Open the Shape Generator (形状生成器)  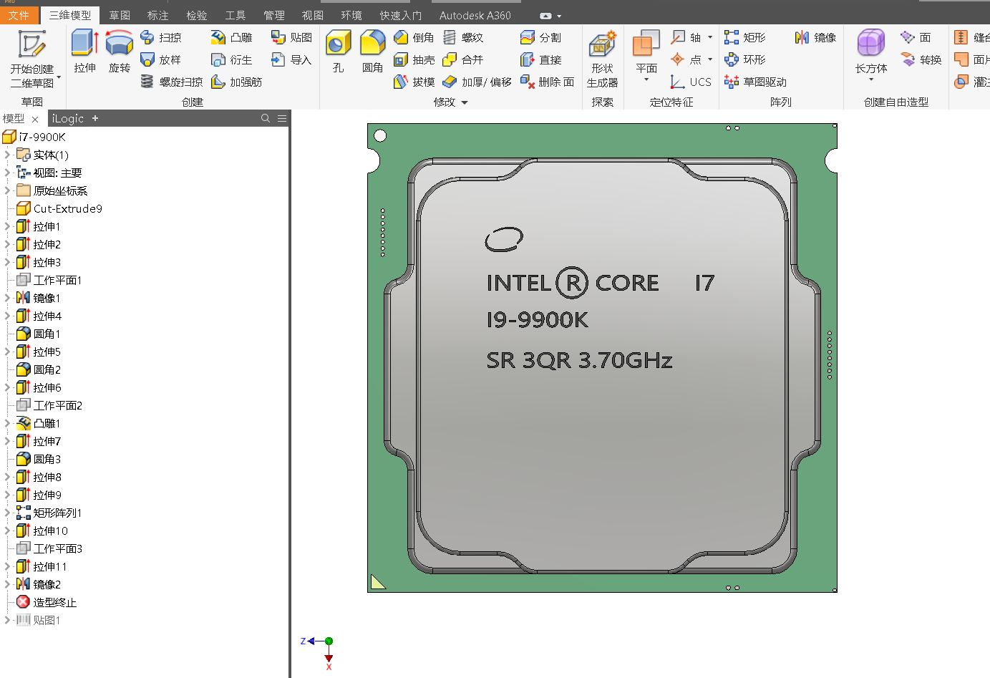(x=602, y=59)
